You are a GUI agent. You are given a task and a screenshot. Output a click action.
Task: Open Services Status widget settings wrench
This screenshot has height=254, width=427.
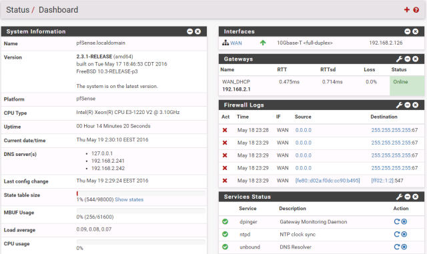point(399,197)
